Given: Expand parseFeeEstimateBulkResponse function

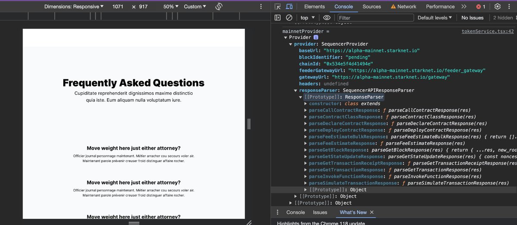Looking at the screenshot, I should [x=306, y=137].
